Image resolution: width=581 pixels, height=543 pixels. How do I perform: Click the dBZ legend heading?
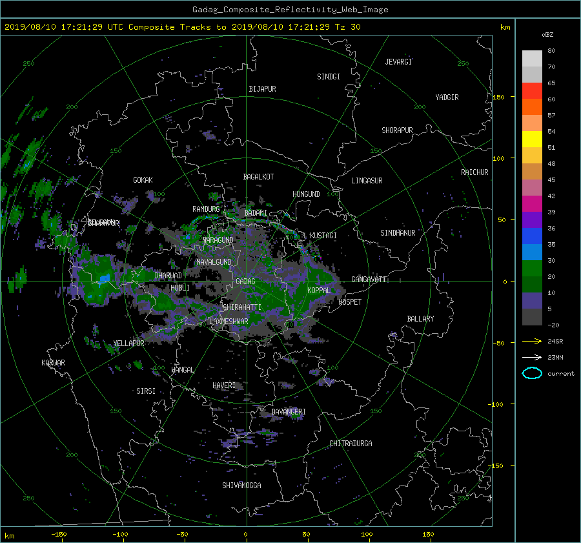[x=547, y=35]
